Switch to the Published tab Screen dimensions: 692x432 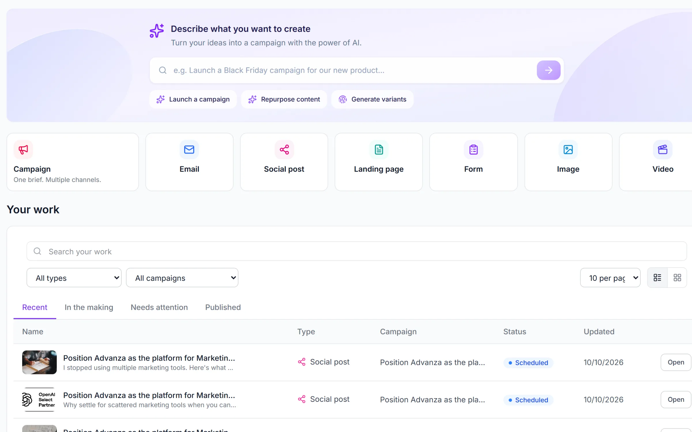click(x=223, y=307)
